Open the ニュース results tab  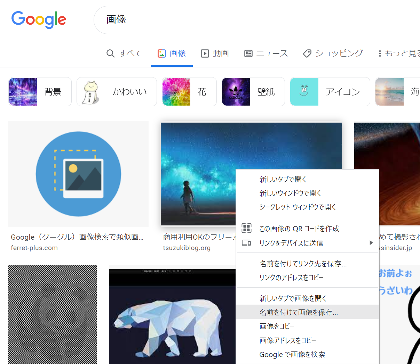click(266, 53)
